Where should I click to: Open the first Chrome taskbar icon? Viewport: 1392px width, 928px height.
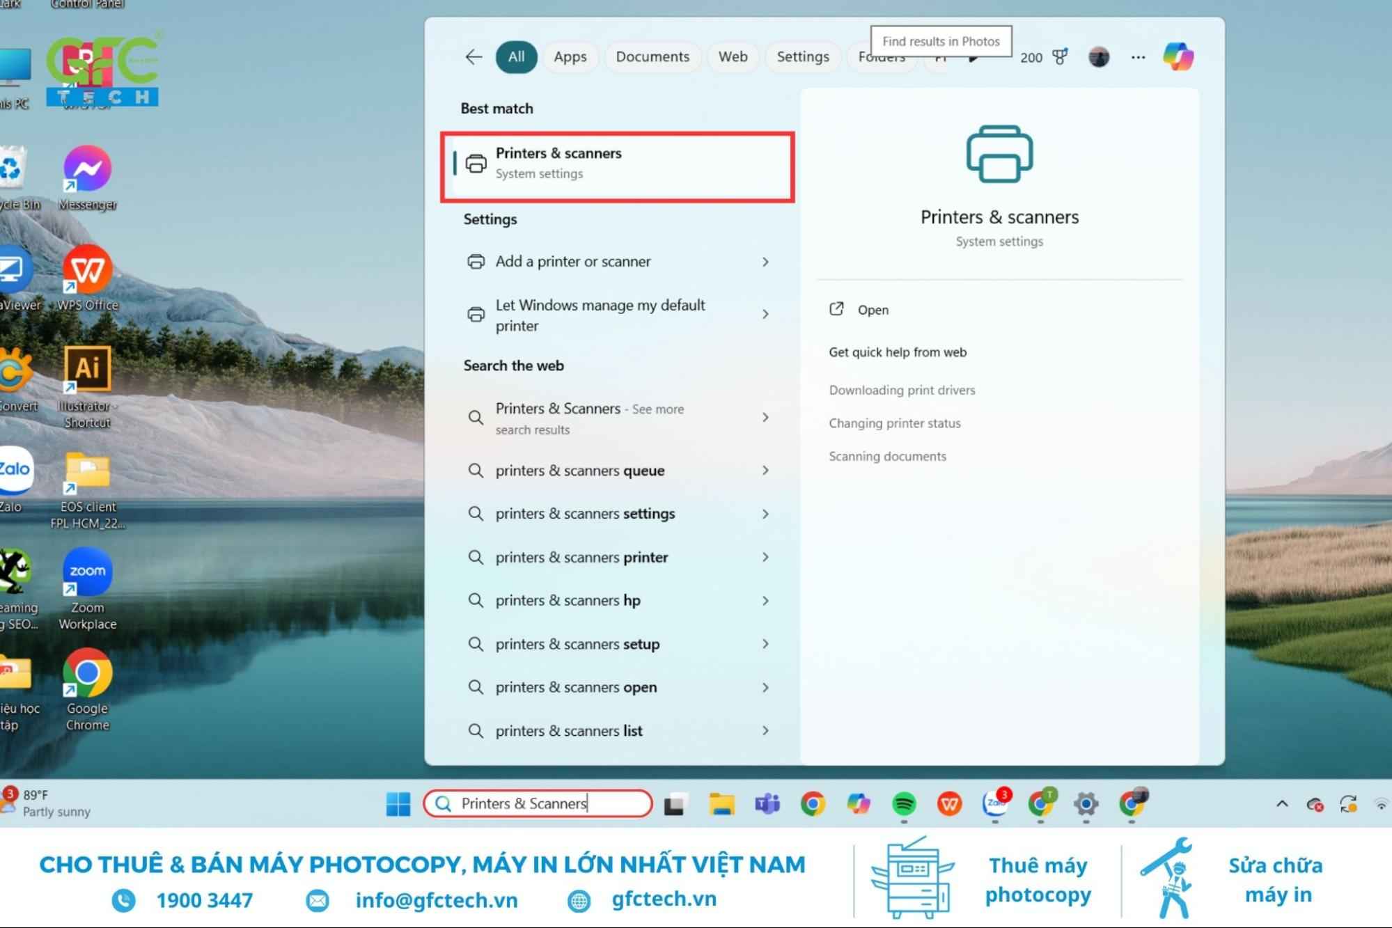(x=813, y=805)
